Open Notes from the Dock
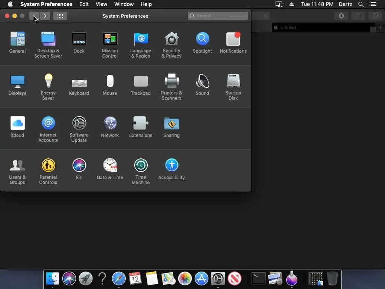The image size is (385, 289). (152, 278)
